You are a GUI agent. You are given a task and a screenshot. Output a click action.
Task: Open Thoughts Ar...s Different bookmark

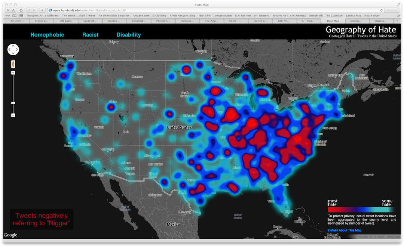click(x=43, y=16)
